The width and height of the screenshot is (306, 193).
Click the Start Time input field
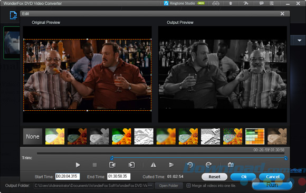tap(68, 177)
